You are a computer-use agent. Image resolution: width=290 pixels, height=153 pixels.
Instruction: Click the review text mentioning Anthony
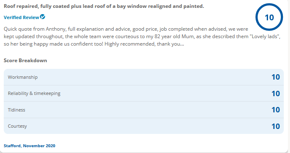point(142,36)
